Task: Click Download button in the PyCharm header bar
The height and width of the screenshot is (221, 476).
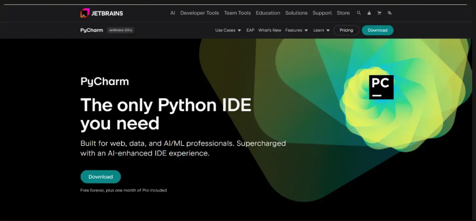Action: coord(377,31)
